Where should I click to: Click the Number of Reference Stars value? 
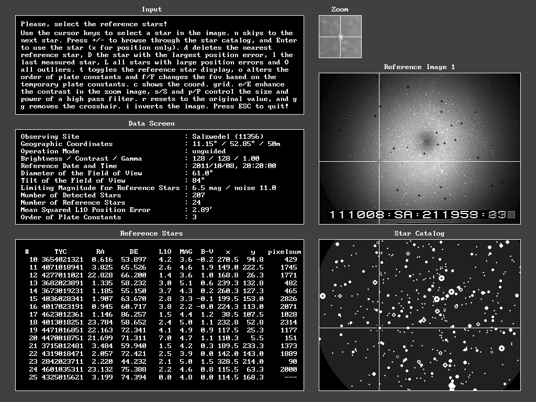[196, 203]
